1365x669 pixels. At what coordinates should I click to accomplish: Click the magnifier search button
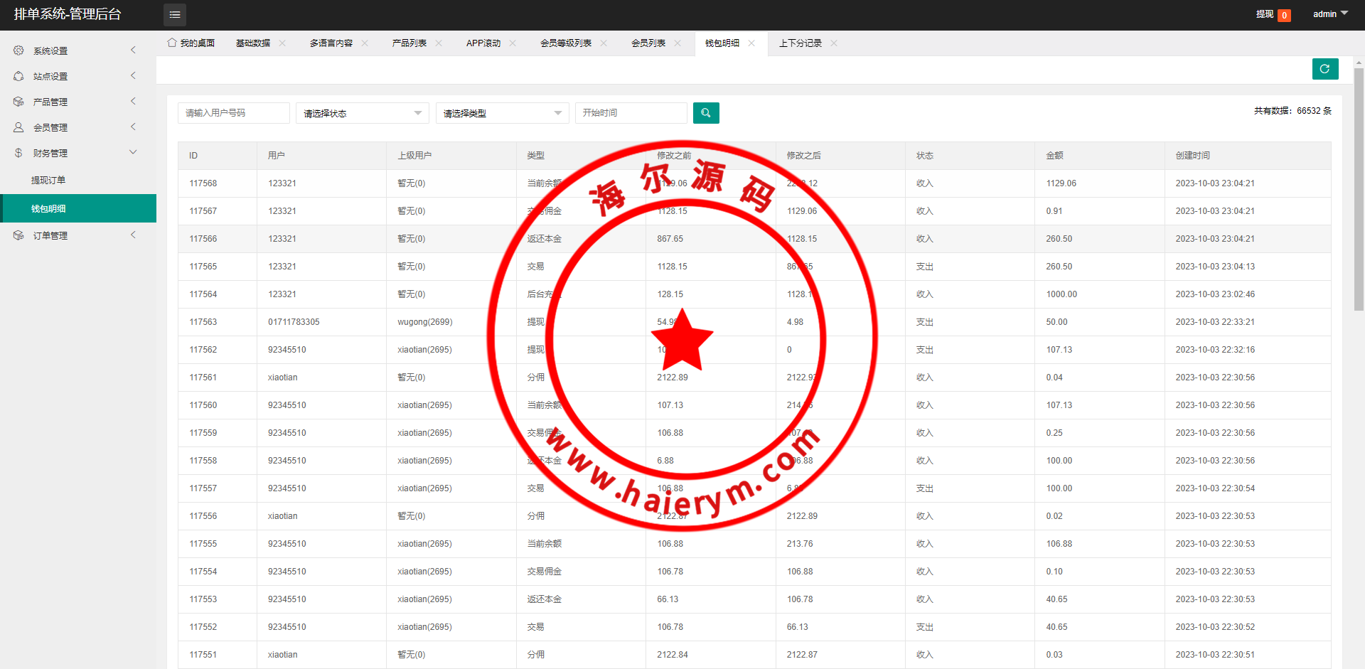click(705, 113)
